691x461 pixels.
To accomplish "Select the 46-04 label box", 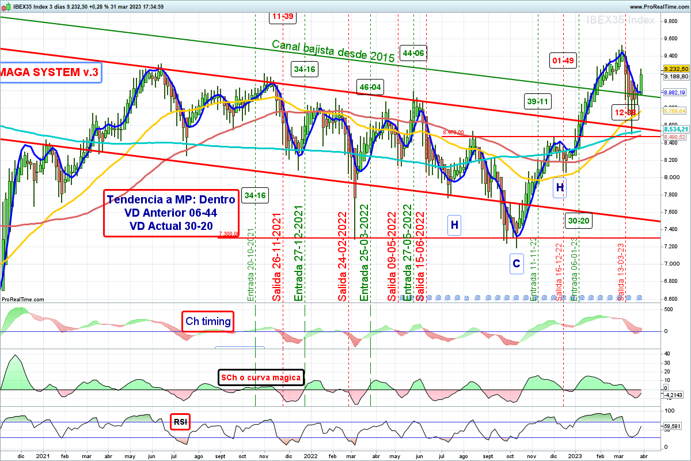I will coord(370,88).
